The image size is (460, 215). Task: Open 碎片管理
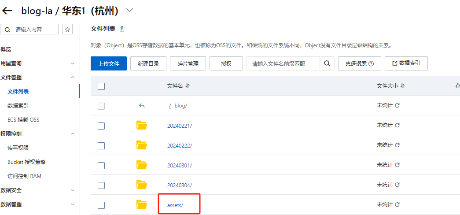click(x=188, y=63)
